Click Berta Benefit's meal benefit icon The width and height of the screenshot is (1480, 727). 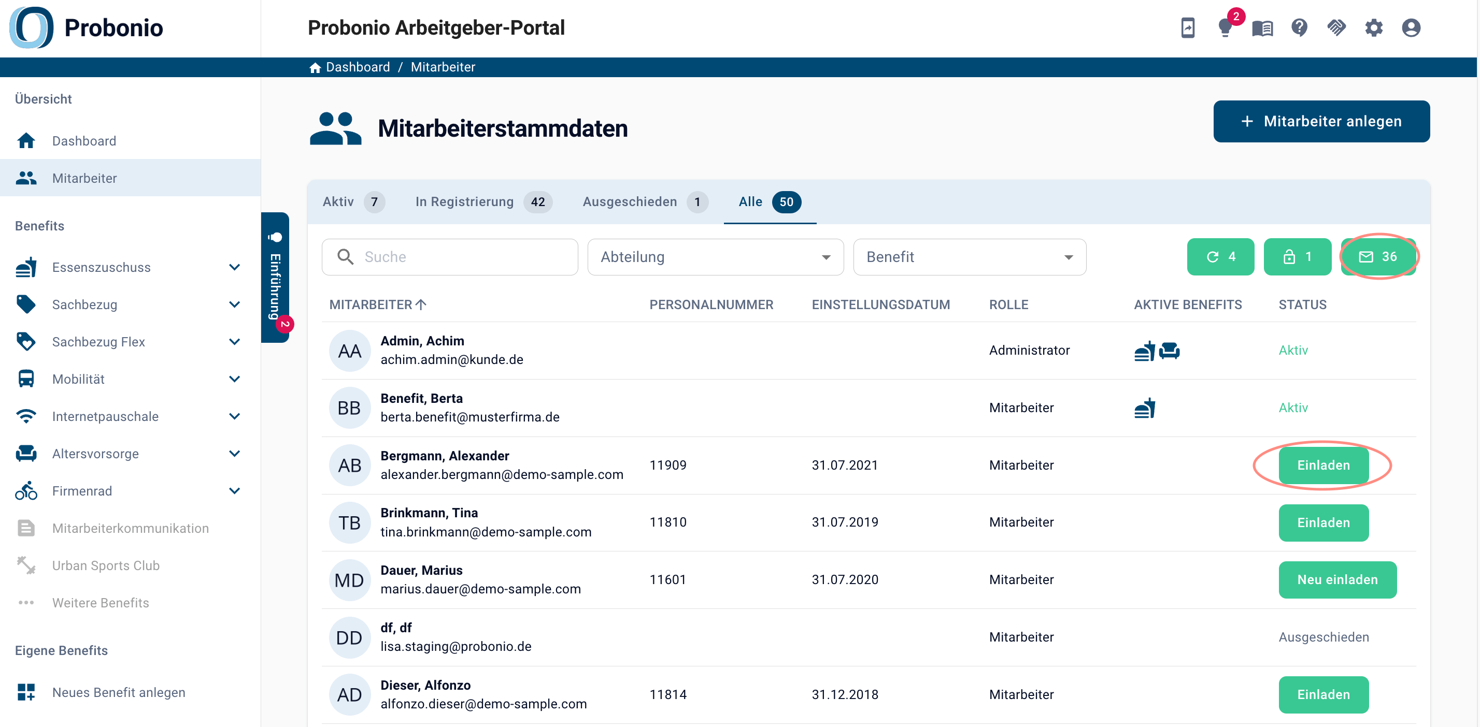point(1145,408)
